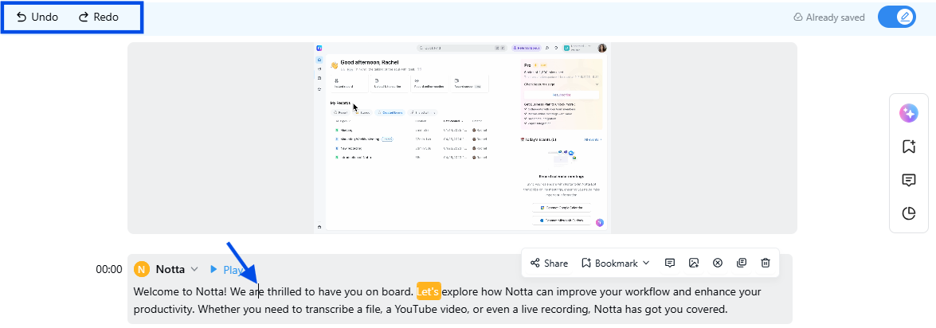Click the 00:00 timestamp
The image size is (936, 328).
coord(108,270)
